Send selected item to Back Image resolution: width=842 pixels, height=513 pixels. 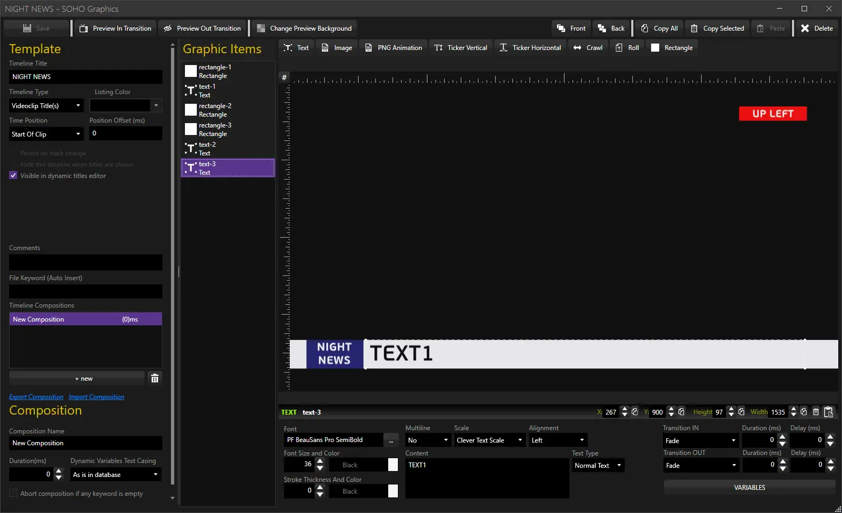click(611, 28)
